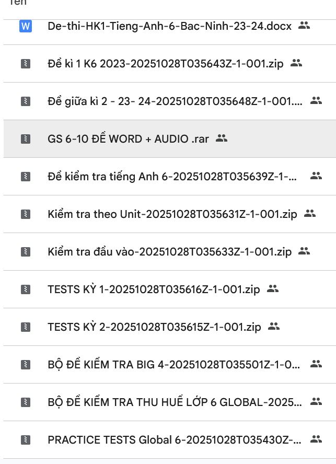This screenshot has width=336, height=464.
Task: Click the Word icon for De-thi-HK1-Tieng-Anh-6-Bac-Ninh
Action: pos(25,26)
